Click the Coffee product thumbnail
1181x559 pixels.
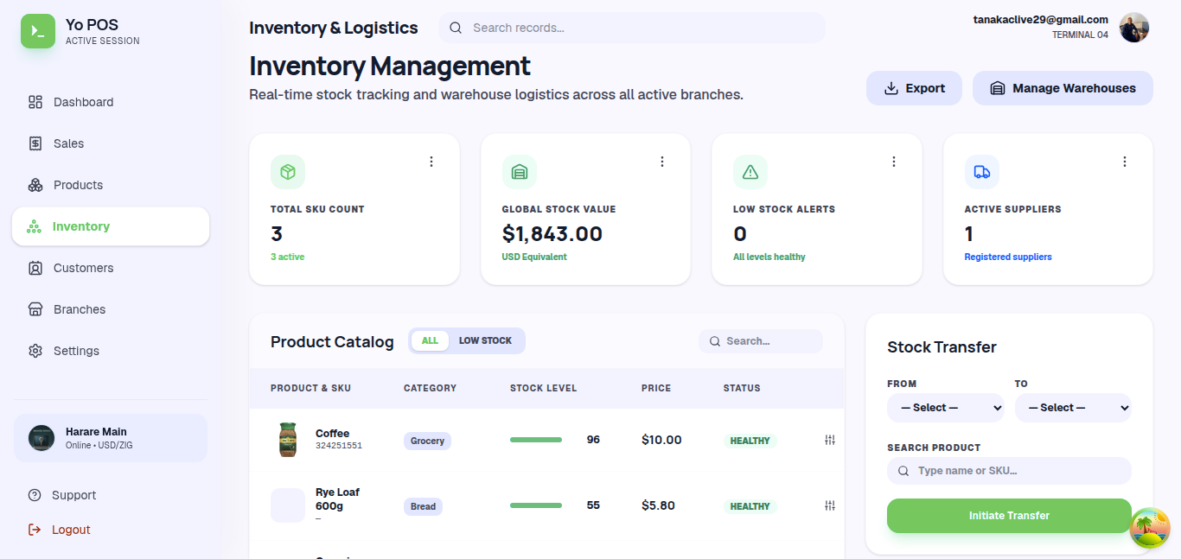(x=288, y=440)
